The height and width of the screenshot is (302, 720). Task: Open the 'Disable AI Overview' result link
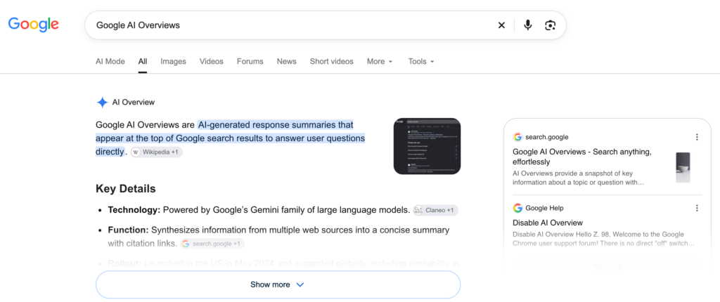[x=547, y=223]
